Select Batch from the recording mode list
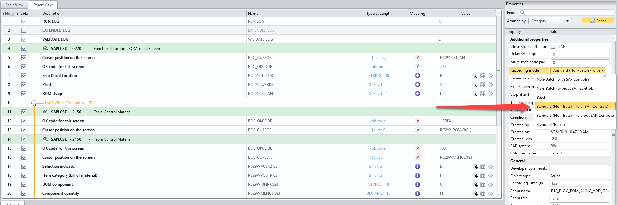618x205 pixels. point(541,98)
